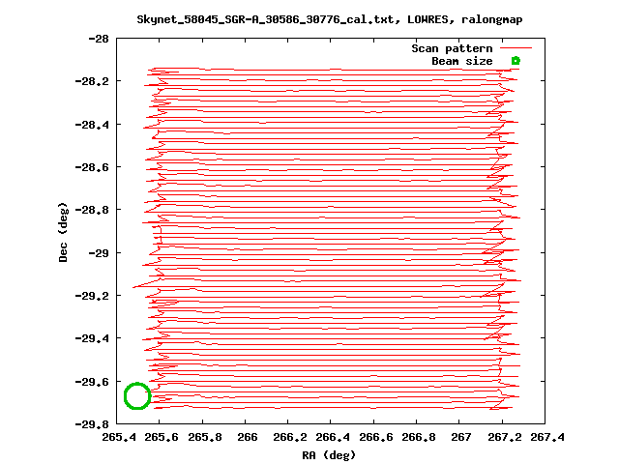Click the green beam size legend marker

(x=516, y=61)
